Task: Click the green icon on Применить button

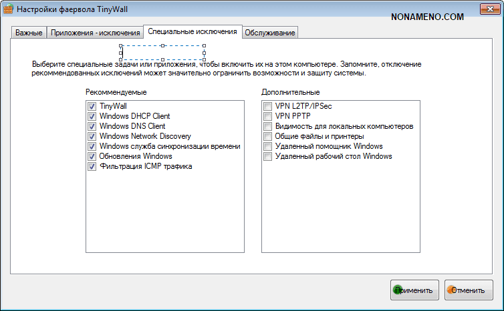Action: coord(399,290)
